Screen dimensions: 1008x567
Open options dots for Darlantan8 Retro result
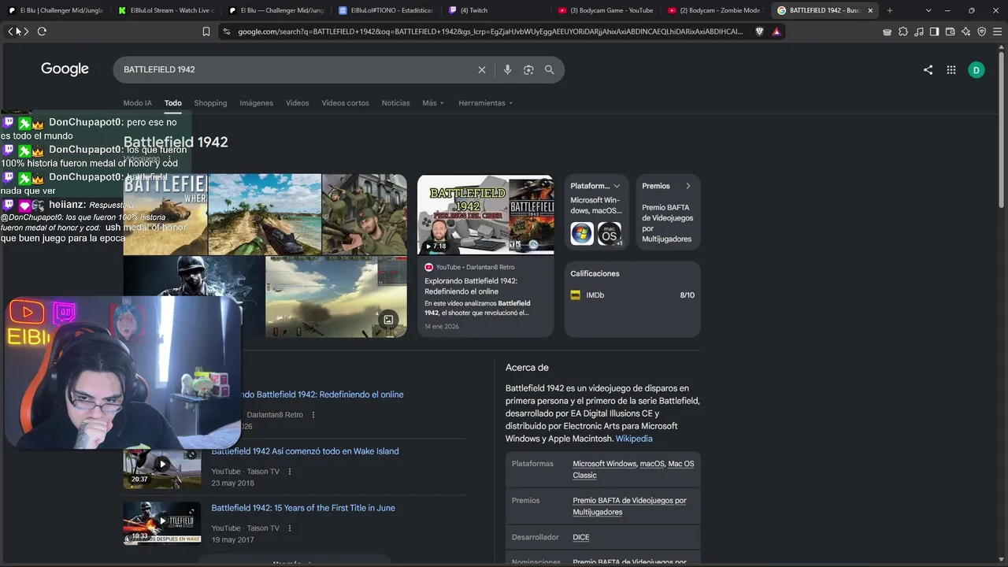(x=313, y=415)
